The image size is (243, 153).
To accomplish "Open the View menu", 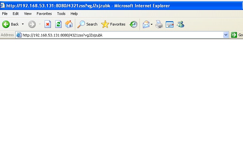I will [28, 14].
